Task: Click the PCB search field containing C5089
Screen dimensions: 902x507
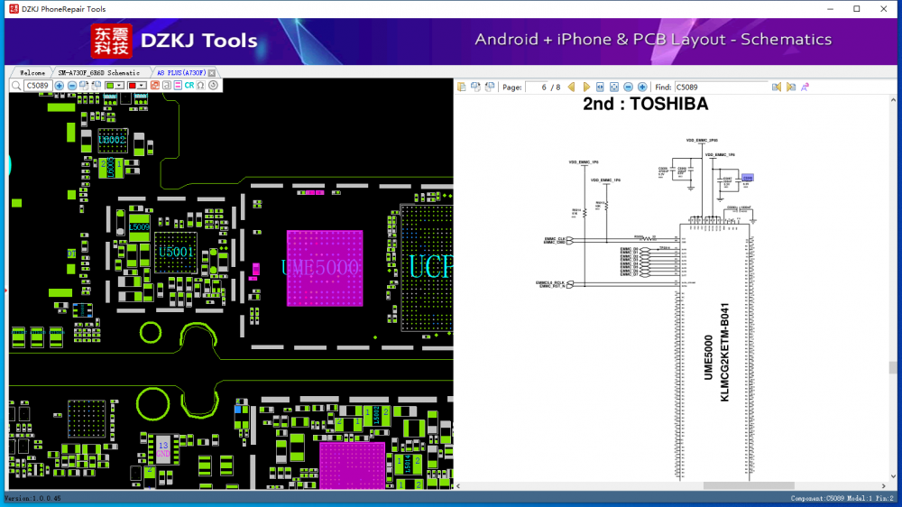Action: (37, 86)
